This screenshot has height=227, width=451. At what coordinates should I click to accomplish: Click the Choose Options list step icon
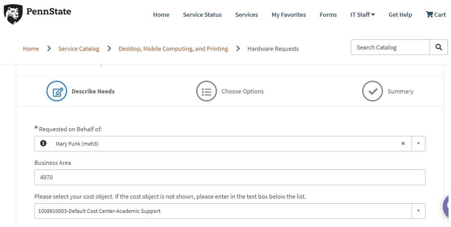(206, 91)
